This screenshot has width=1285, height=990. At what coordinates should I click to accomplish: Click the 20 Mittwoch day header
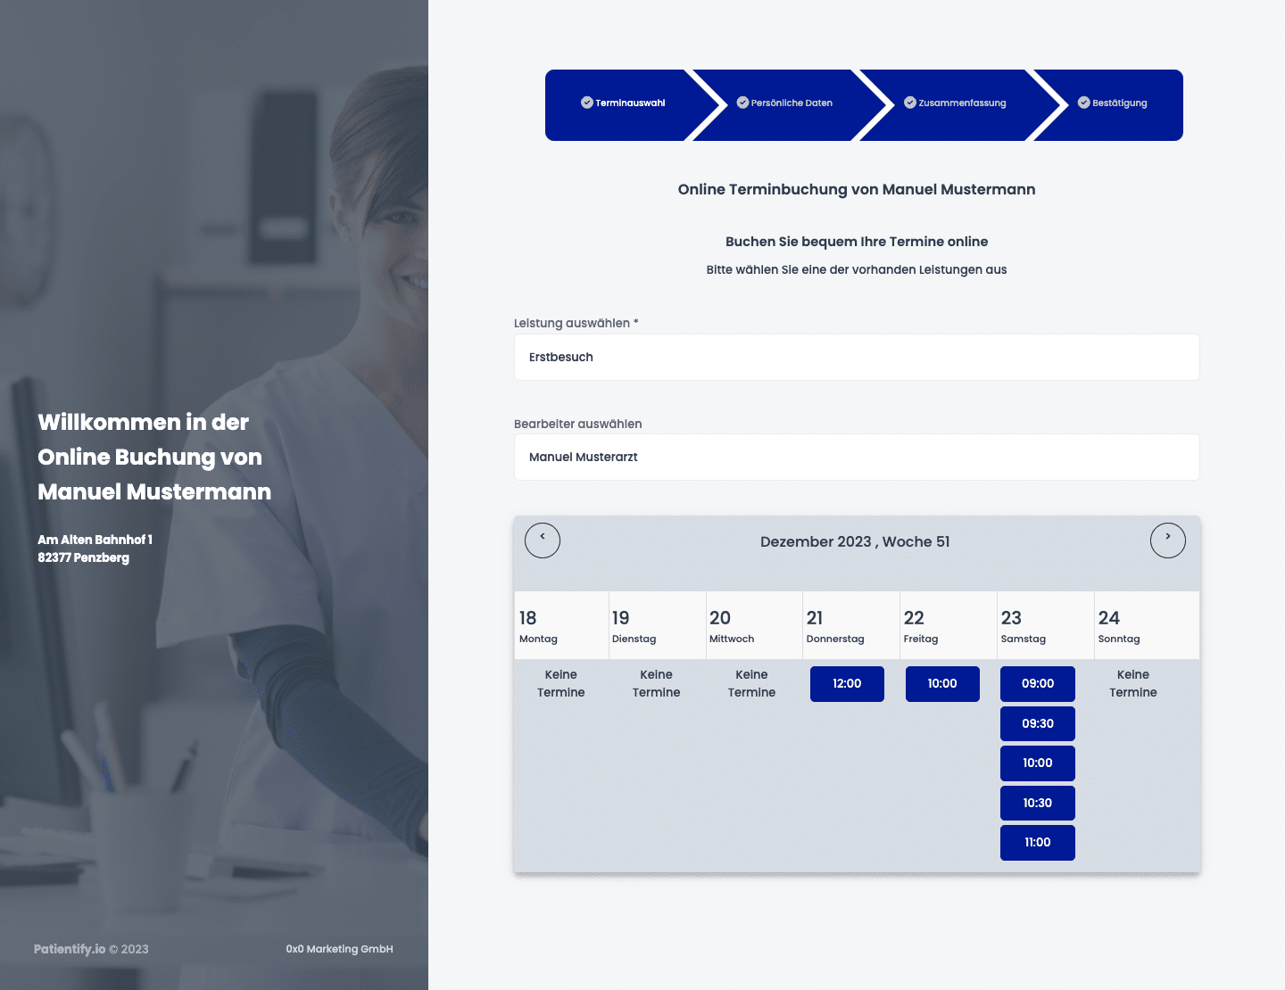(x=754, y=625)
